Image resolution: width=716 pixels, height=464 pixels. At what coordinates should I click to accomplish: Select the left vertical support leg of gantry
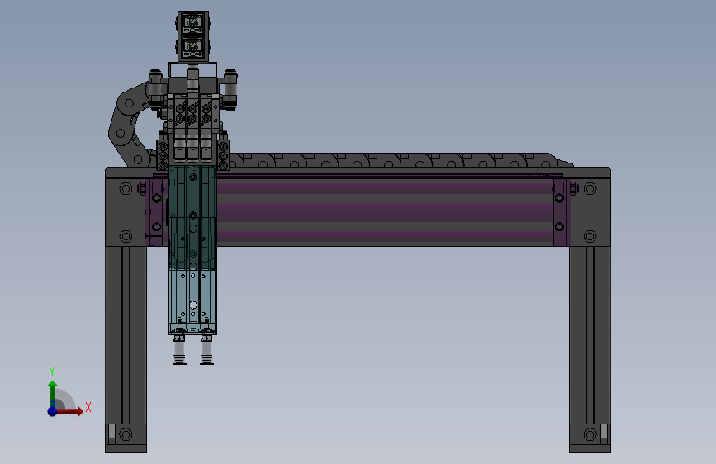(126, 336)
